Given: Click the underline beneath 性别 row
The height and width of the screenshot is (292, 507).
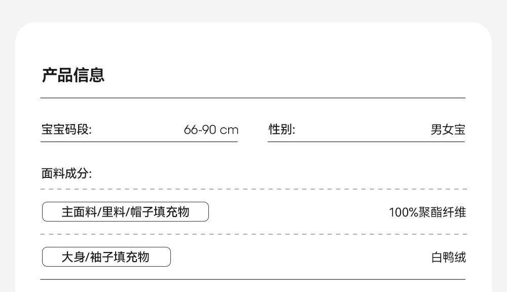Looking at the screenshot, I should pyautogui.click(x=366, y=142).
